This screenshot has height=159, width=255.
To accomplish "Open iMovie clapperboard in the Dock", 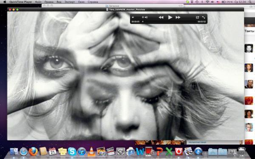I will click(x=110, y=151).
